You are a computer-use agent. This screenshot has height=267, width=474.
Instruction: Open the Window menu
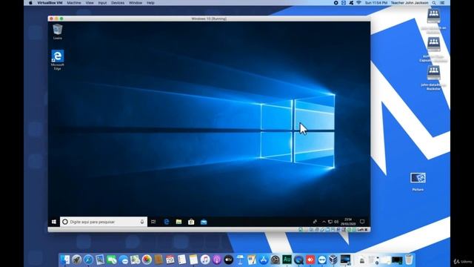point(136,3)
